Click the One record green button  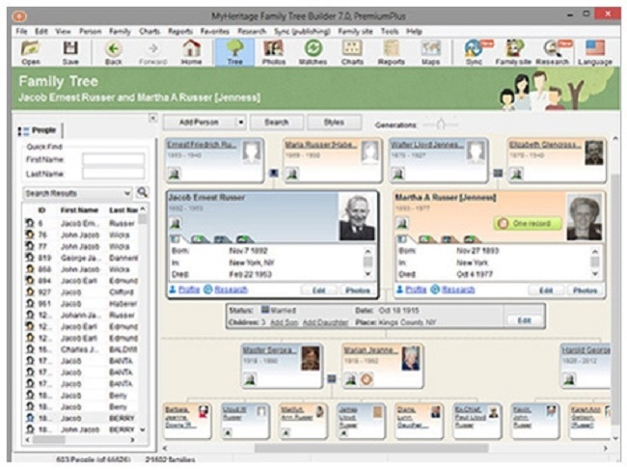[528, 223]
